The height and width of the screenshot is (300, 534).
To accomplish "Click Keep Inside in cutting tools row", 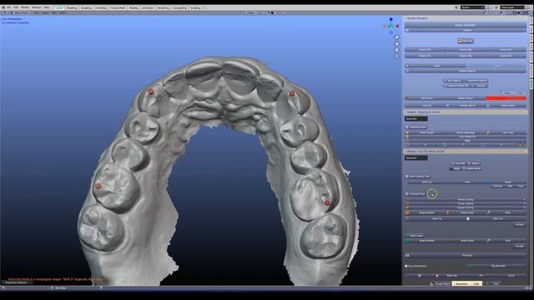I will coord(467,212).
